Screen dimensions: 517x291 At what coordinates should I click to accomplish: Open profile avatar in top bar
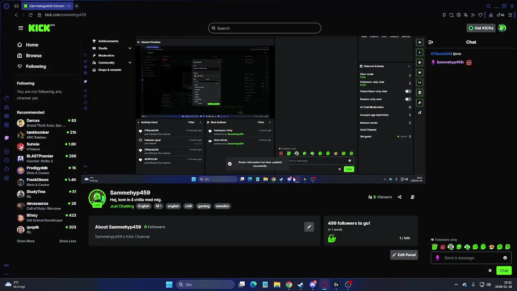502,28
